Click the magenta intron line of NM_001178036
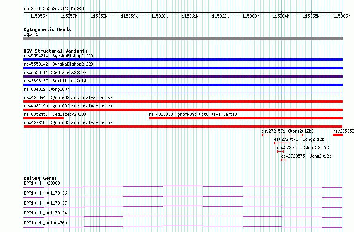Screen dimensions: 354x232 (x=183, y=197)
